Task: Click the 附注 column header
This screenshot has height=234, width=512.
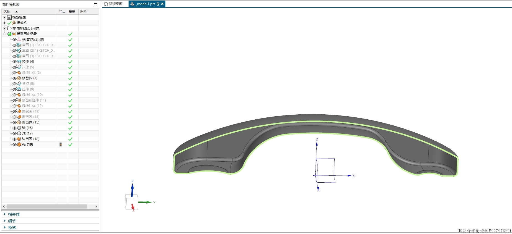Action: [89, 12]
